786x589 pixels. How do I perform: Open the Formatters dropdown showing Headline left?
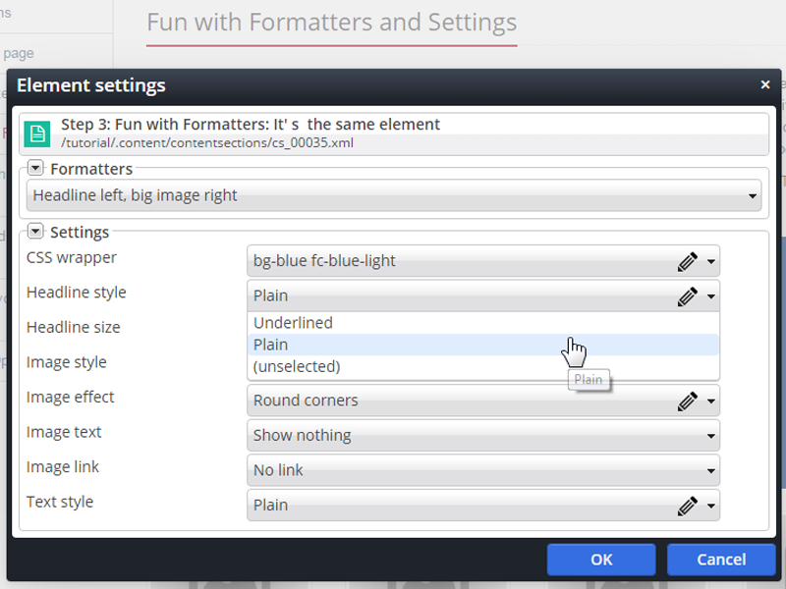pyautogui.click(x=394, y=195)
